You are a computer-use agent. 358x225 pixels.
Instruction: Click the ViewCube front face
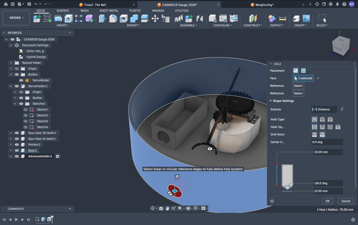point(338,49)
